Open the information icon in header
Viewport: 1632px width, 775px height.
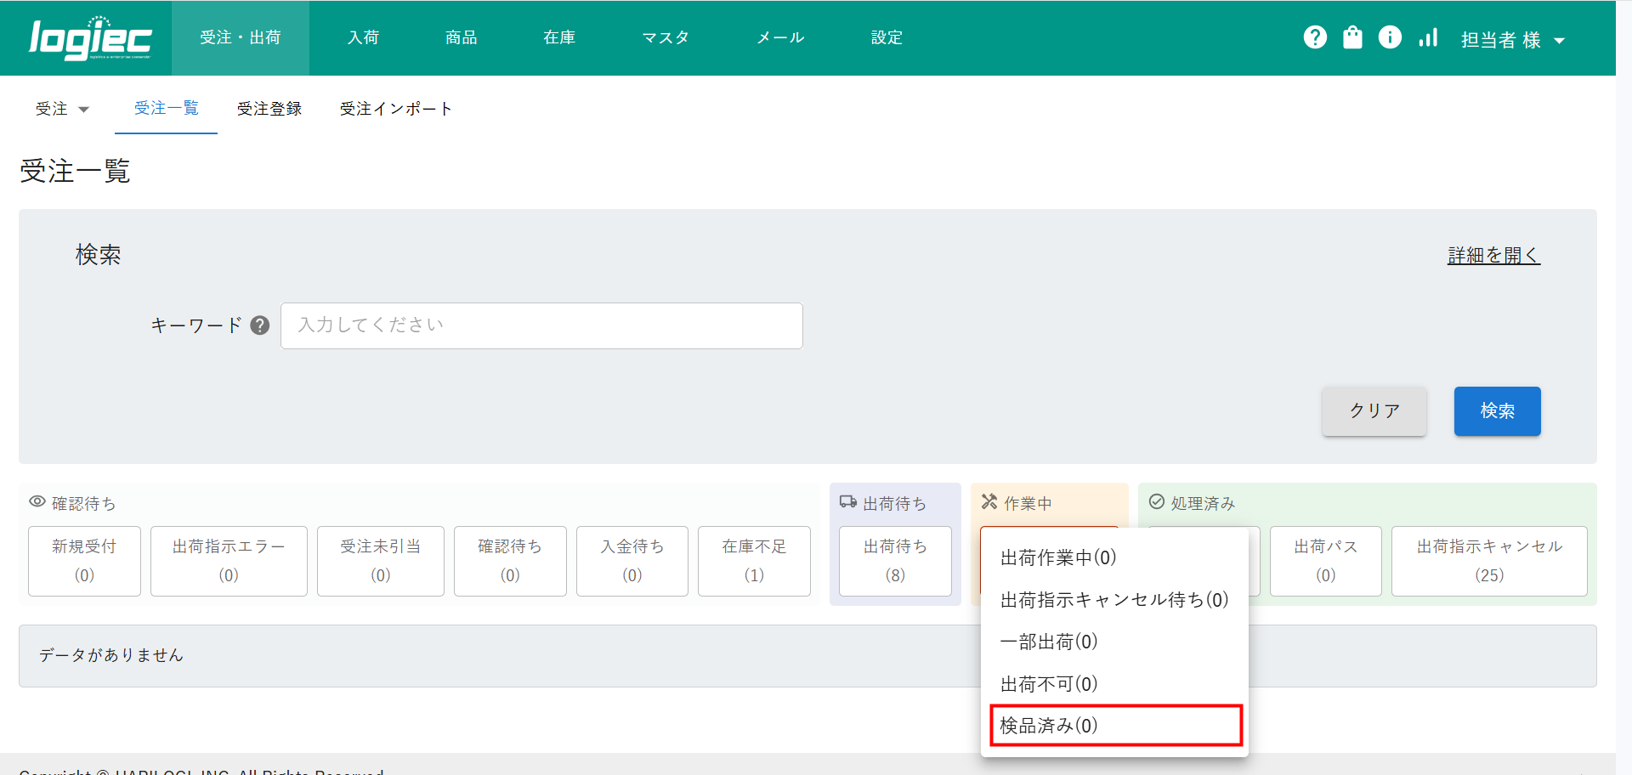click(x=1390, y=37)
